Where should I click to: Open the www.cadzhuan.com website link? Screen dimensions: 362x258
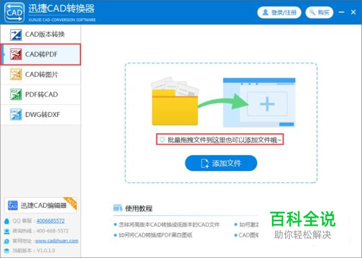click(x=56, y=241)
